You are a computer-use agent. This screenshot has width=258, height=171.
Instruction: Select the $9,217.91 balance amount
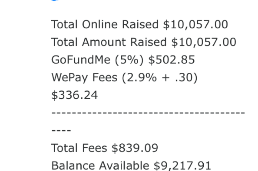pos(182,166)
